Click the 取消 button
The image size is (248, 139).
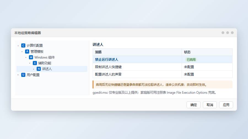coord(210,105)
